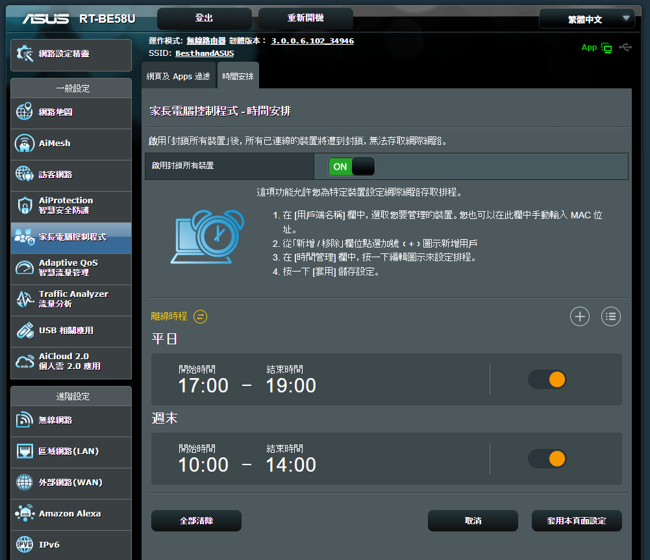Disable the 平日 17:00-19:00 schedule toggle
The image size is (650, 560).
click(x=547, y=379)
